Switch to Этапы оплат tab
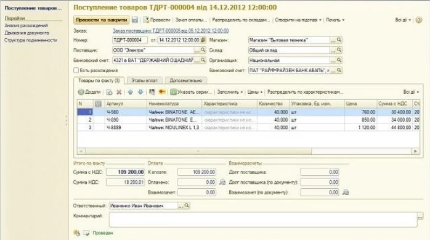Viewport: 430px width, 240px height. (145, 80)
